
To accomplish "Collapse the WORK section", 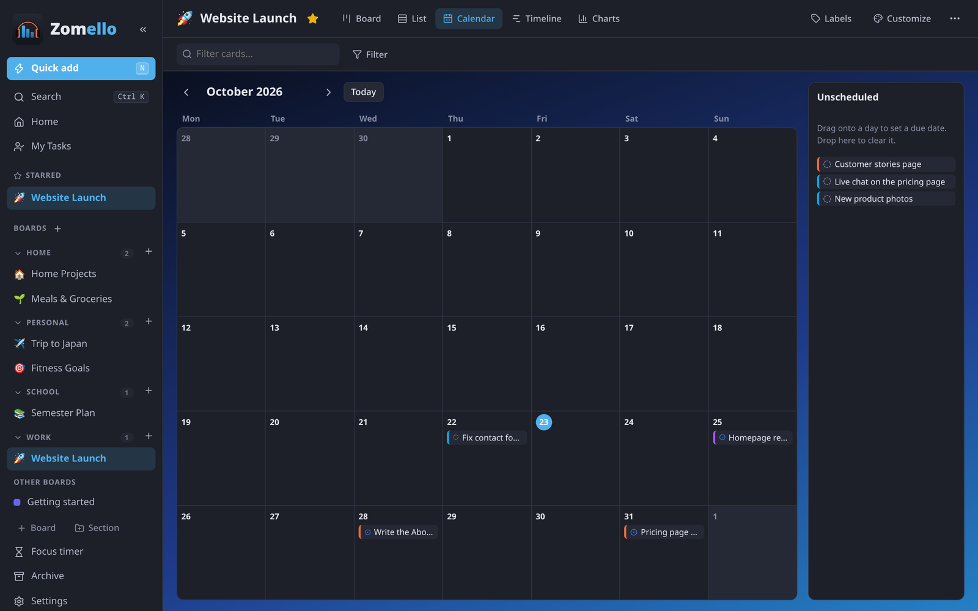I will click(x=18, y=437).
